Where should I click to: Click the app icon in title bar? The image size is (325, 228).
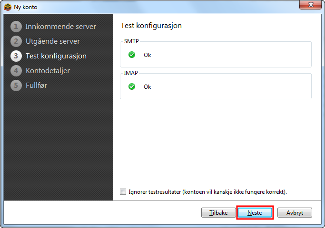pos(8,7)
